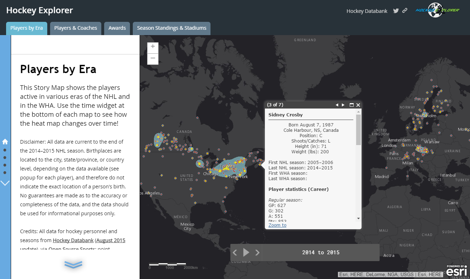Image resolution: width=470 pixels, height=279 pixels.
Task: Click the Esri logo
Action: [456, 271]
